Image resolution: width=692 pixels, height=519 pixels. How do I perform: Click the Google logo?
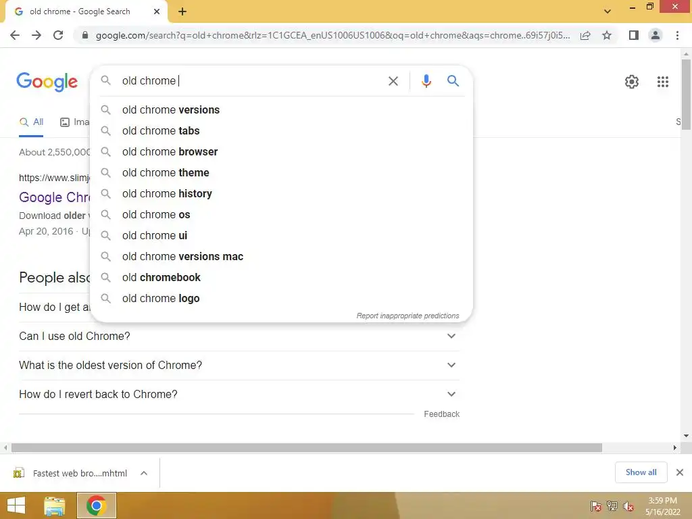[x=47, y=82]
